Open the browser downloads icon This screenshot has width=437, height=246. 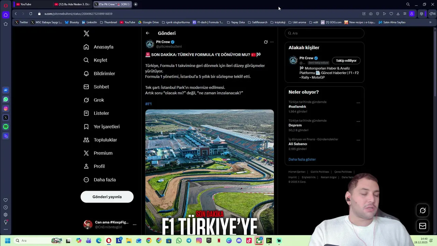coord(398,14)
